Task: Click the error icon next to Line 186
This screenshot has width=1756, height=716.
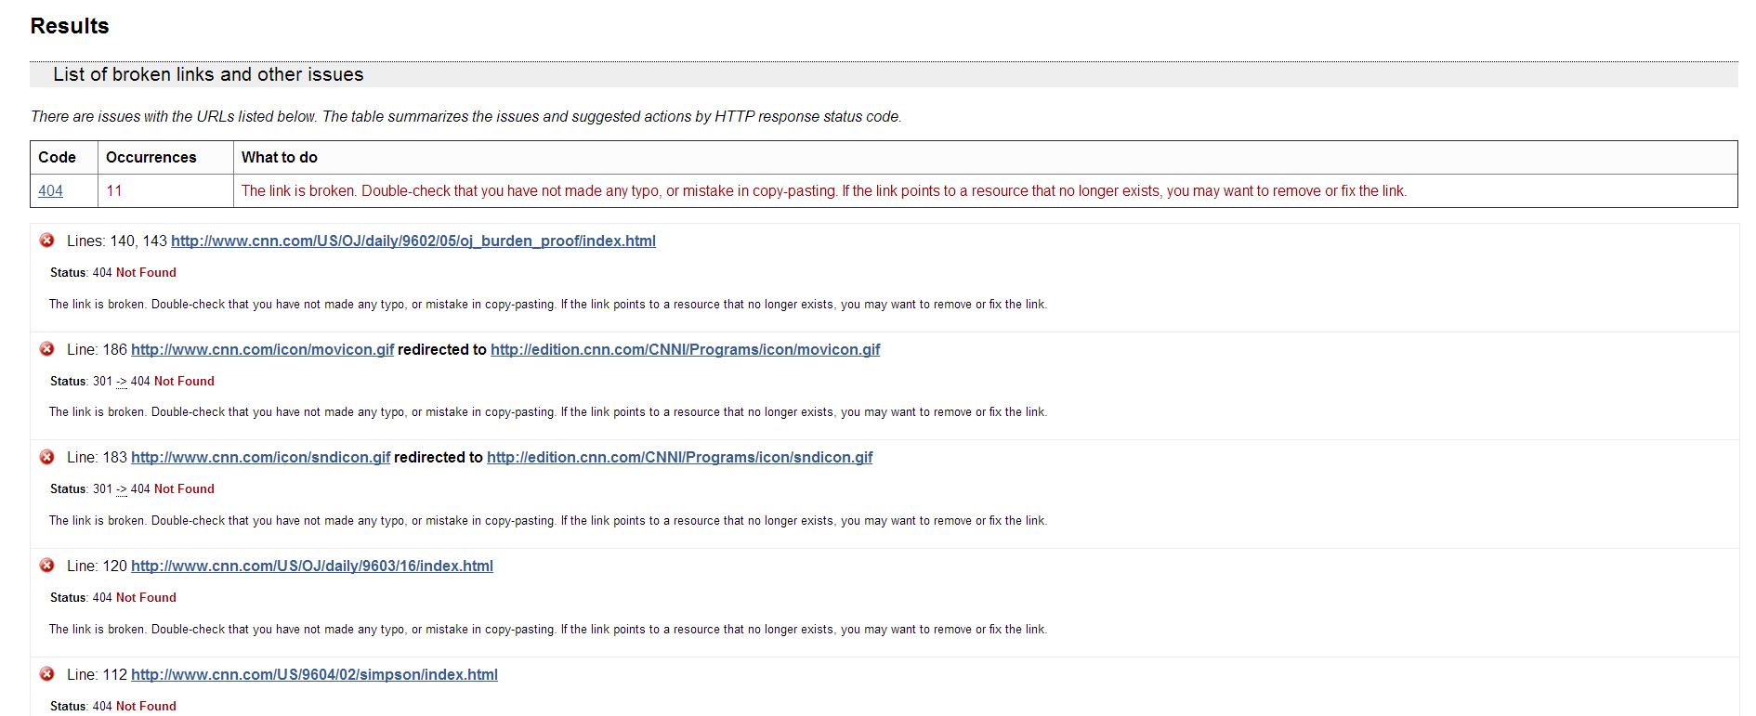Action: (47, 349)
